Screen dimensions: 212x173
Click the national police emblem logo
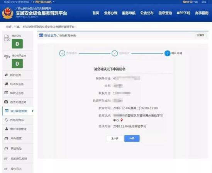point(8,13)
